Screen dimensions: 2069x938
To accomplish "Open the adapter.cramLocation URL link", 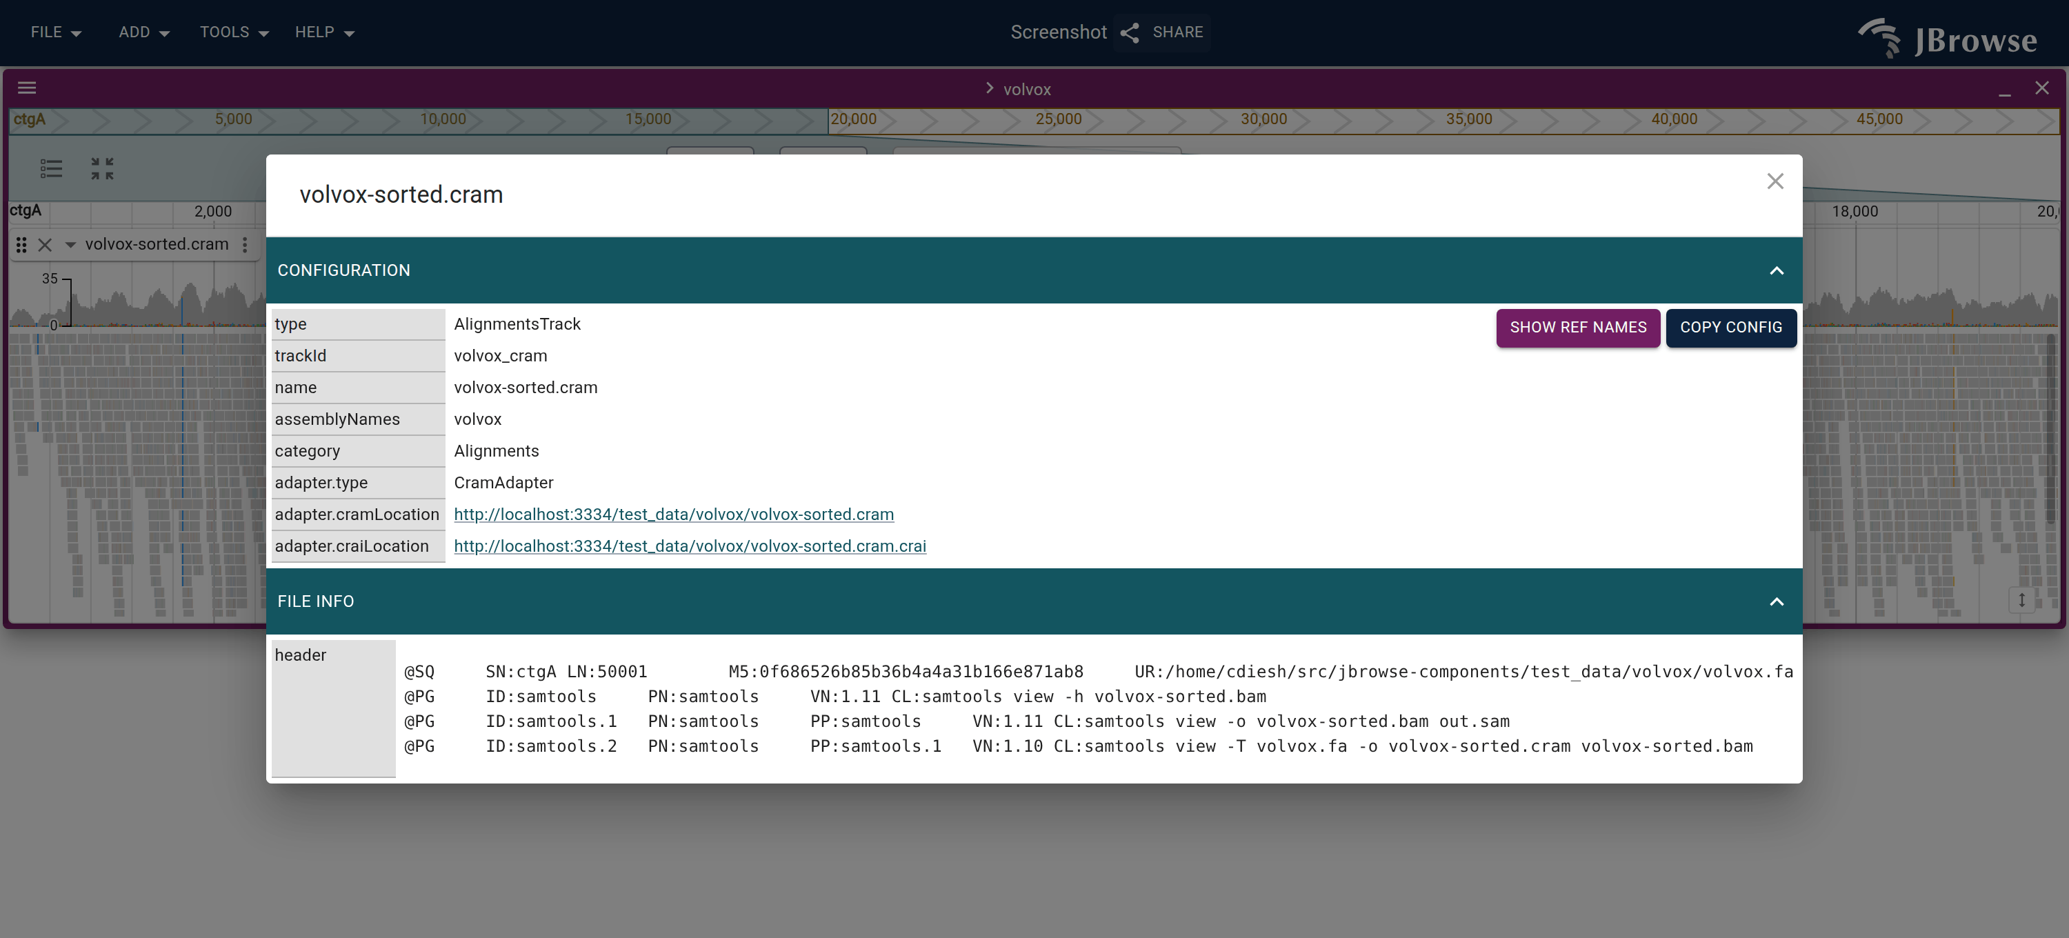I will point(673,515).
